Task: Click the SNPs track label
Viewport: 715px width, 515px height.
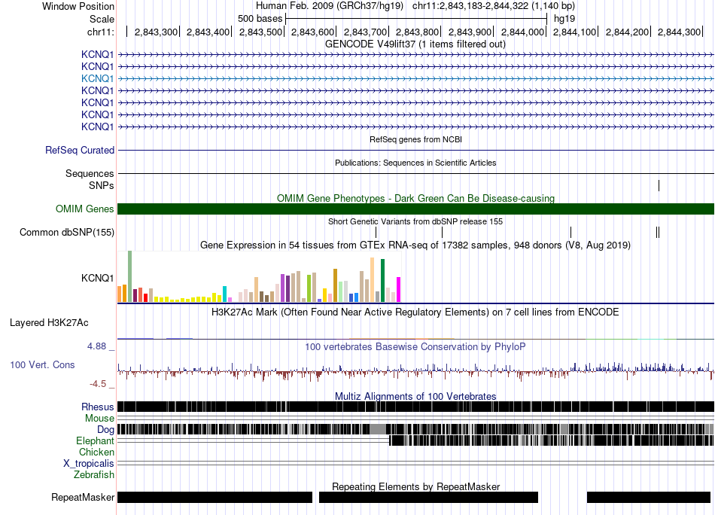Action: 102,186
